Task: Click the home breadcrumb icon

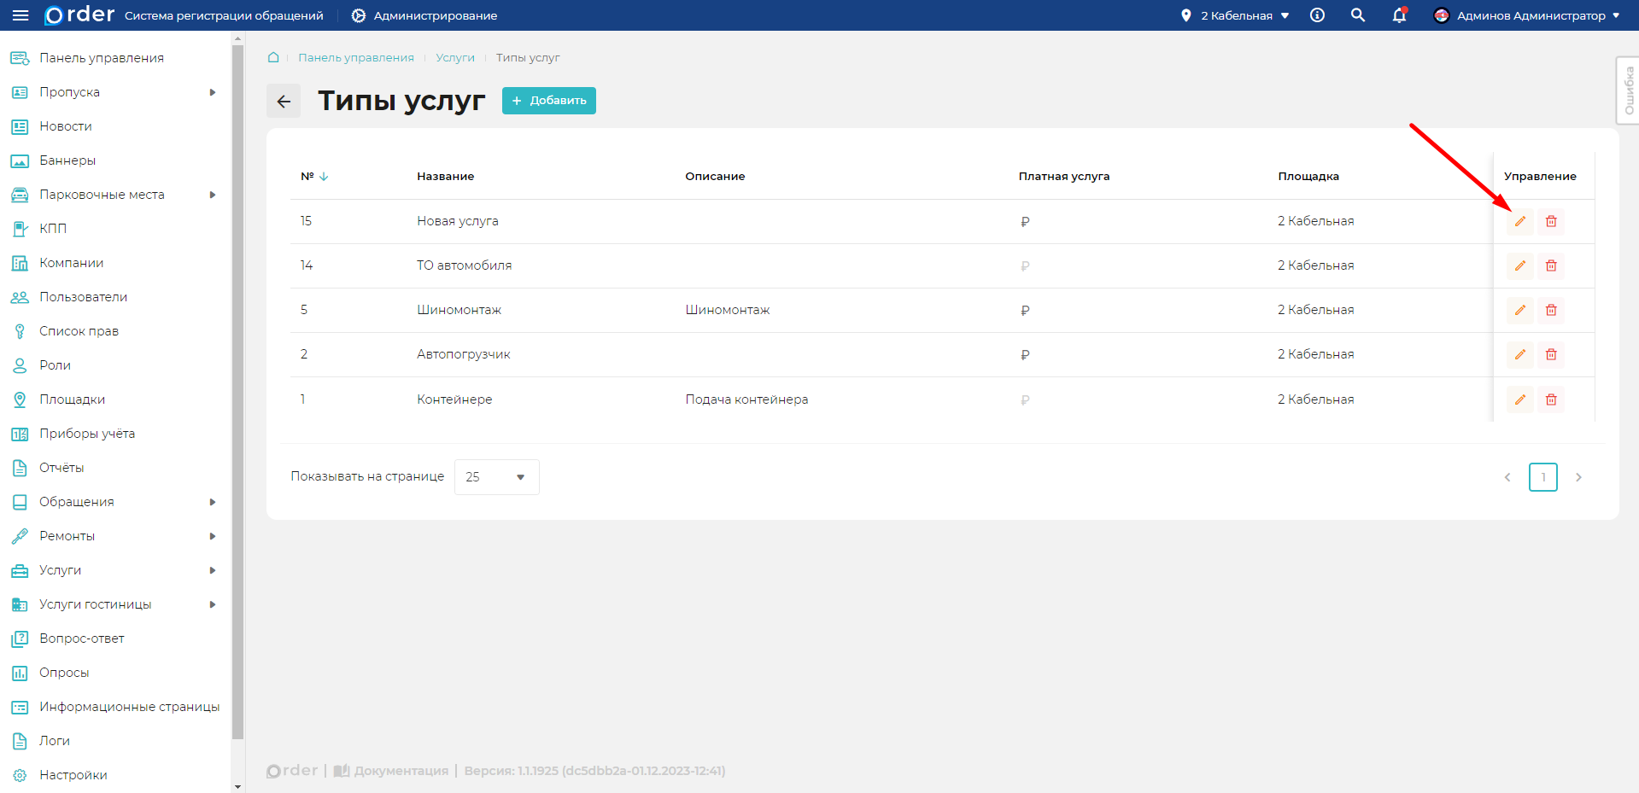Action: (273, 57)
